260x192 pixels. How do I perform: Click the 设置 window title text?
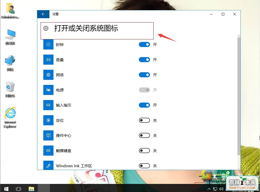tap(55, 14)
